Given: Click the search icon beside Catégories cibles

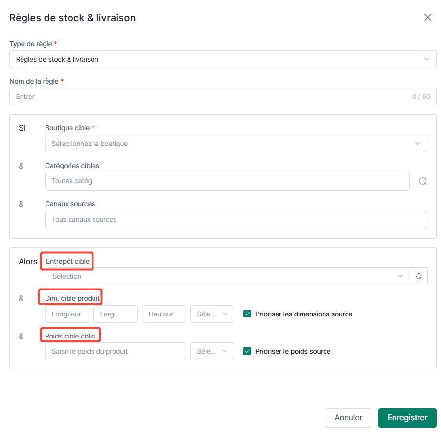Looking at the screenshot, I should [422, 181].
